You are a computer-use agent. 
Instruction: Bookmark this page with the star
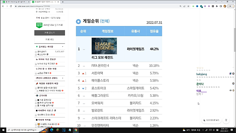coord(188,6)
